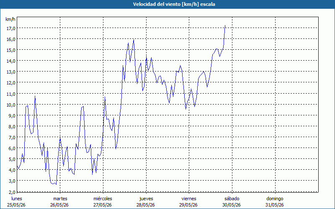Click the 'km/h' axis unit label
The image size is (335, 209).
[10, 19]
